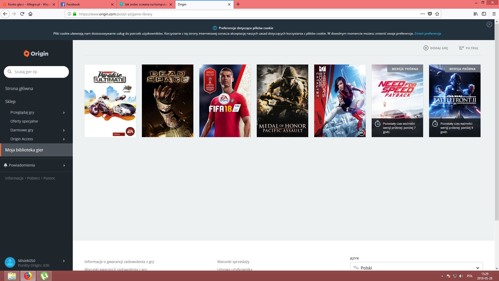499x281 pixels.
Task: Click the Origin logo in sidebar
Action: click(x=36, y=54)
